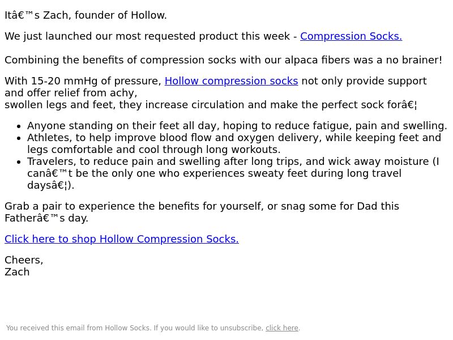Click the Zach founder of Hollow greeting
The width and height of the screenshot is (453, 340).
(x=86, y=15)
